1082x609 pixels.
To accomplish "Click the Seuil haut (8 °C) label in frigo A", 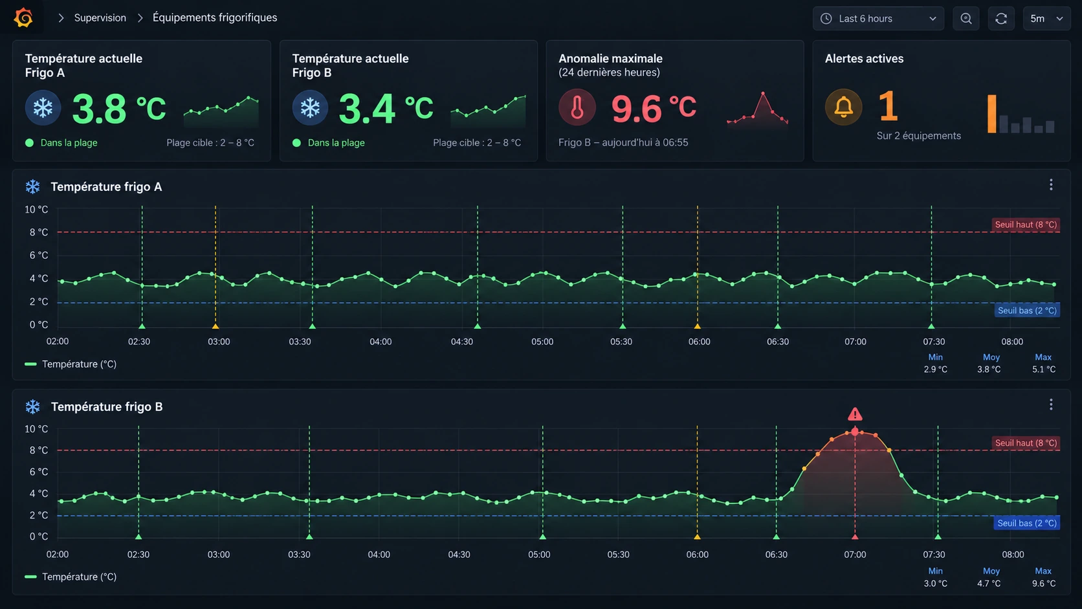I will coord(1026,225).
